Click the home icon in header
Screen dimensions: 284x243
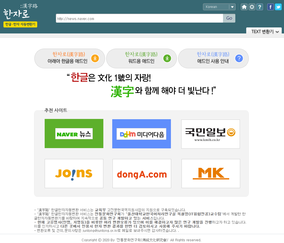click(244, 7)
